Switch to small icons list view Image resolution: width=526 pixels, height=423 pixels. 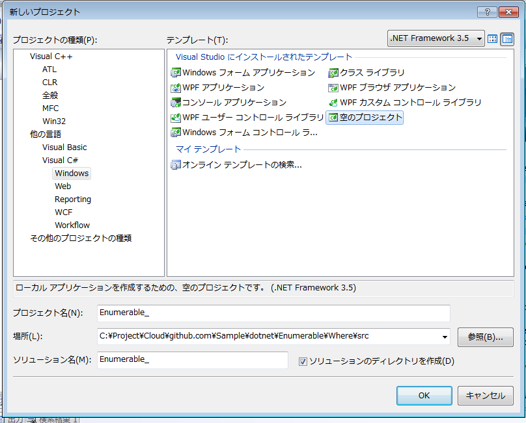pyautogui.click(x=507, y=39)
